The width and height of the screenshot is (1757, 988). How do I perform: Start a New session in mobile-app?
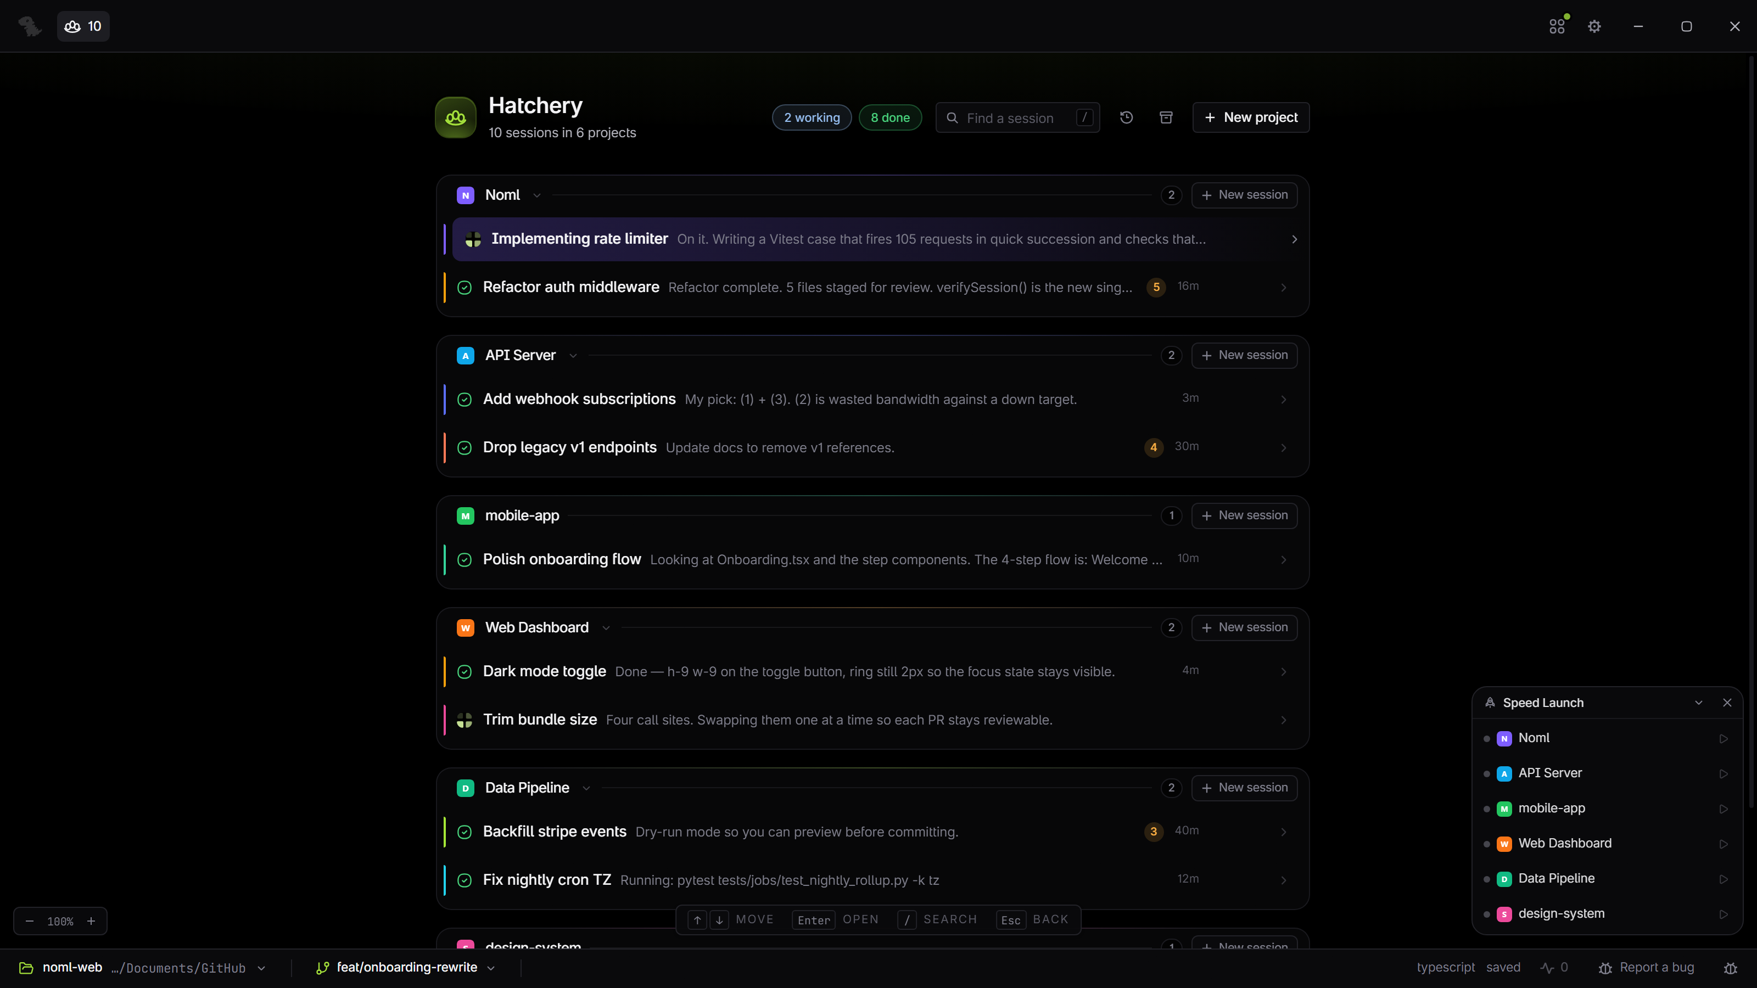tap(1244, 515)
